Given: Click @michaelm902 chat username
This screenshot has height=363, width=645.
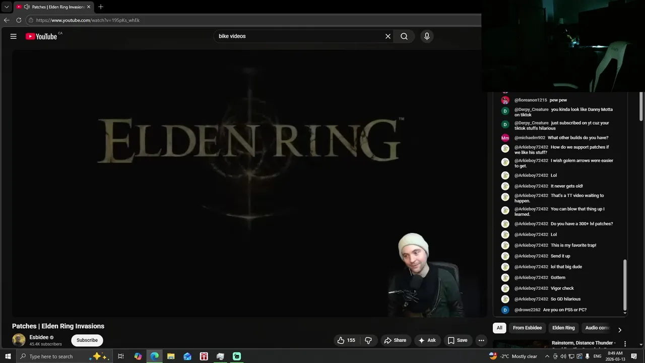Looking at the screenshot, I should pyautogui.click(x=530, y=138).
